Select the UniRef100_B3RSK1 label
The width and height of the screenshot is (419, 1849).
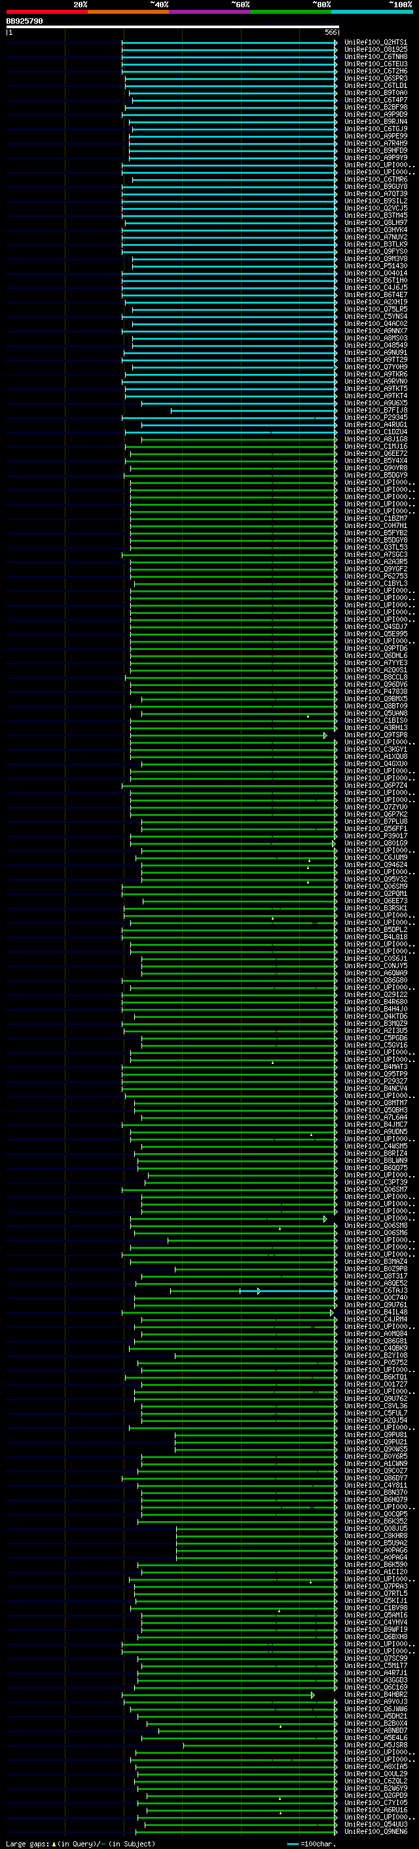pos(375,908)
